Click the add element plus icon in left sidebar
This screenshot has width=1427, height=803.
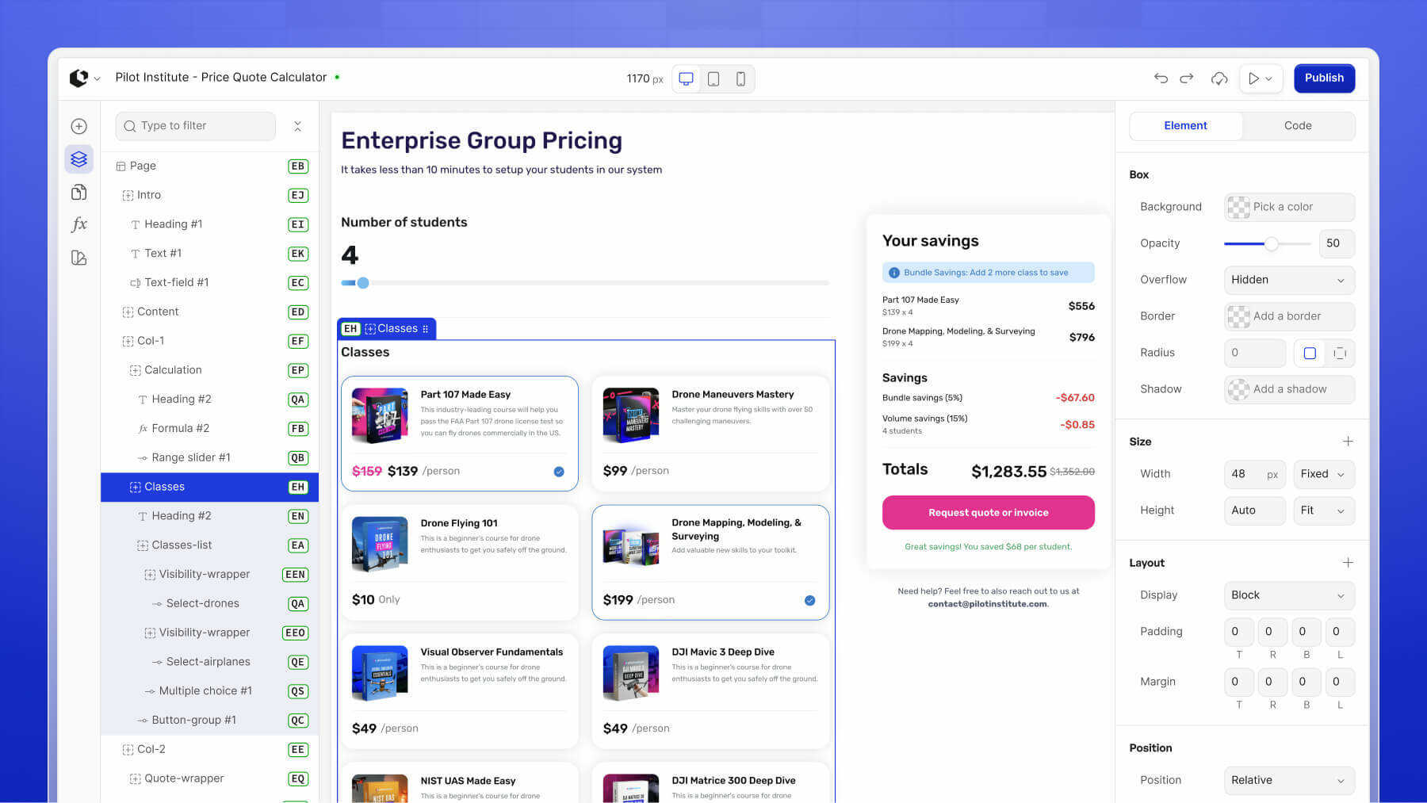pyautogui.click(x=78, y=126)
